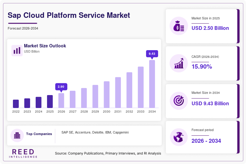
Task: Click the company list starting with SAP SE
Action: coord(95,132)
